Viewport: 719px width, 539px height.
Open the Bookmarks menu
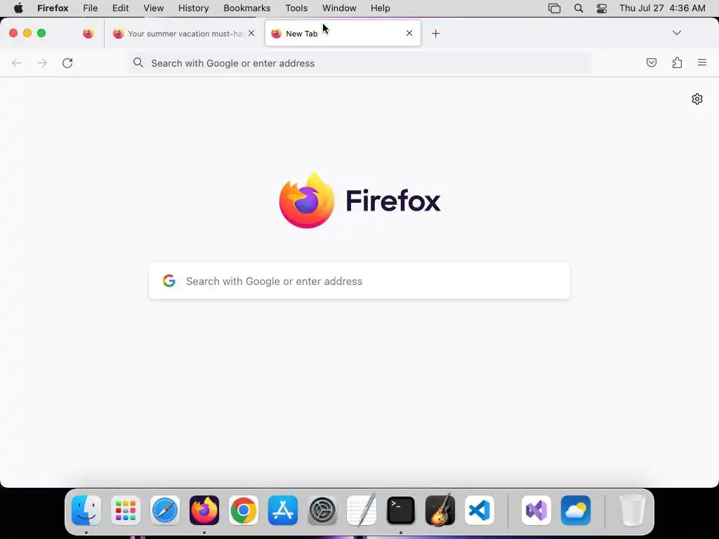coord(246,8)
